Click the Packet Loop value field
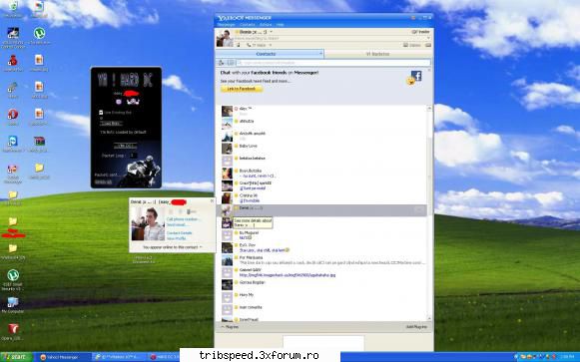The image size is (580, 362). [133, 156]
